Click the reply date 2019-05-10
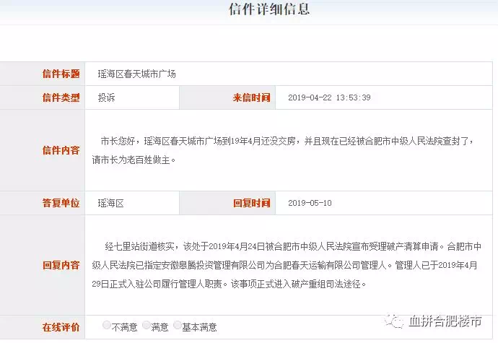Viewport: 498px width, 343px height. (310, 203)
